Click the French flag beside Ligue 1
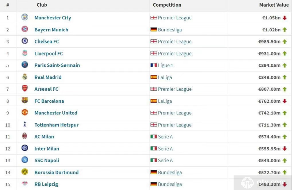 [x=154, y=65]
